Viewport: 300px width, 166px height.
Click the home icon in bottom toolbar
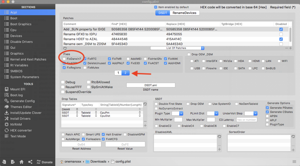(x=21, y=162)
